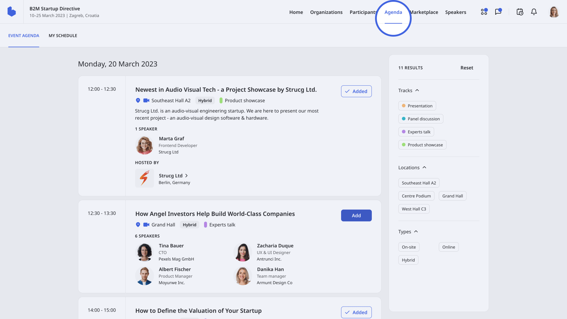This screenshot has width=567, height=319.
Task: Toggle the On-site type filter
Action: pos(408,247)
